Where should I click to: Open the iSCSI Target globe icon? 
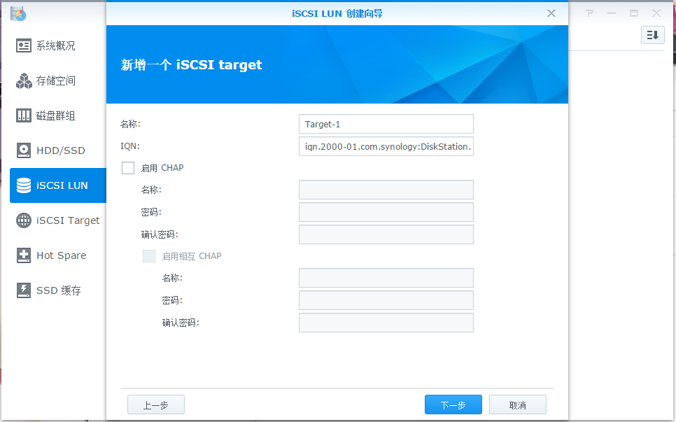pos(24,220)
